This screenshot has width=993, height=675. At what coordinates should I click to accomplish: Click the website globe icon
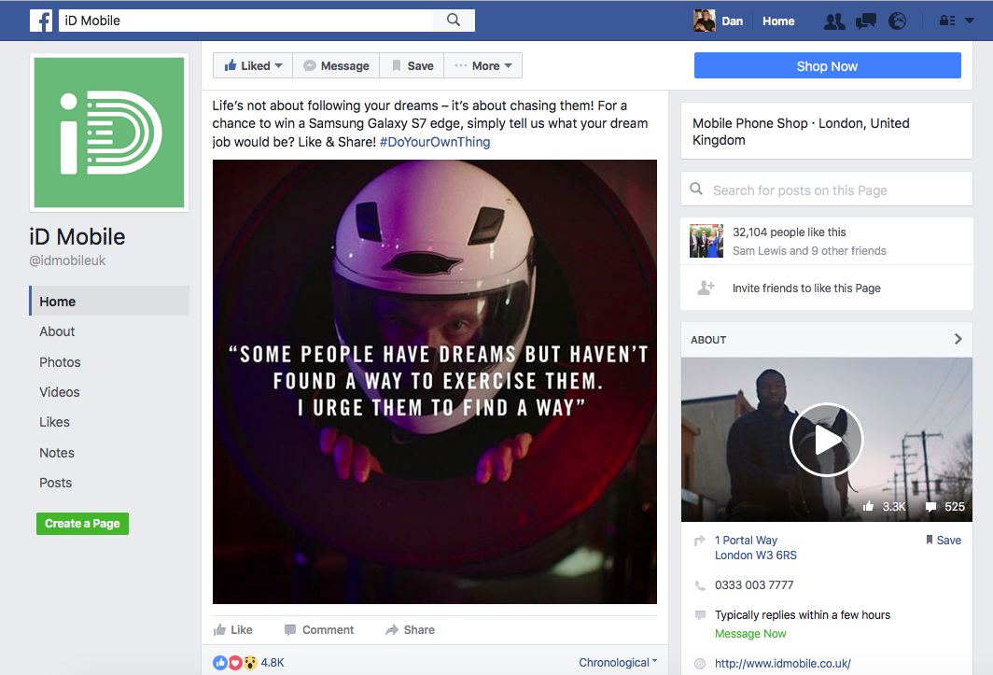[x=700, y=664]
